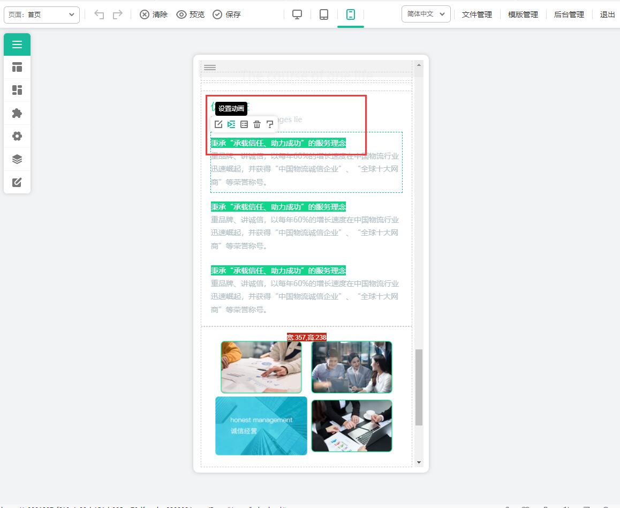Screen dimensions: 620x508
Task: Click the green hamburger menu button in sidebar
Action: [x=17, y=44]
